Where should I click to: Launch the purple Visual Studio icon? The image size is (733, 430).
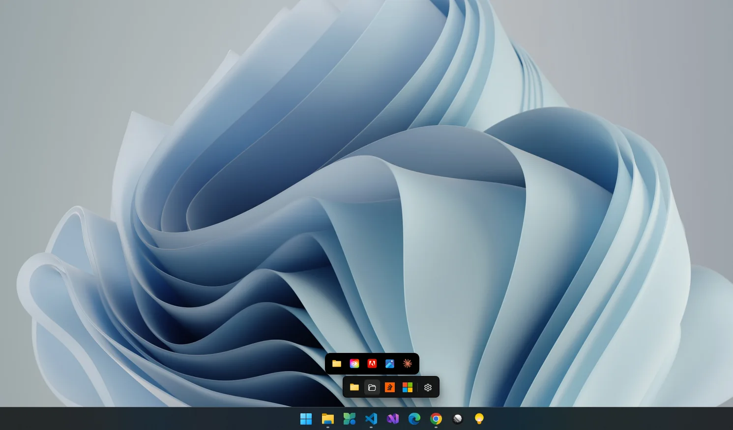[x=393, y=419]
